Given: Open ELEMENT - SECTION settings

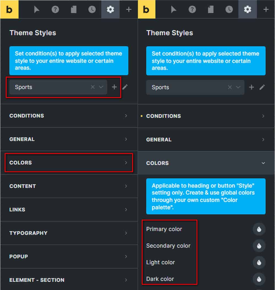Looking at the screenshot, I should 69,280.
